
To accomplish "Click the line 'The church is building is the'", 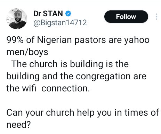I will (x=70, y=64).
